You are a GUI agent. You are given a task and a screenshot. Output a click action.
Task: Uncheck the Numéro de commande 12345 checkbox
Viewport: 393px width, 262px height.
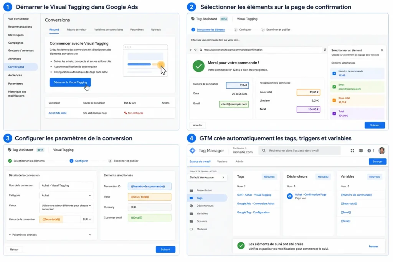point(334,73)
